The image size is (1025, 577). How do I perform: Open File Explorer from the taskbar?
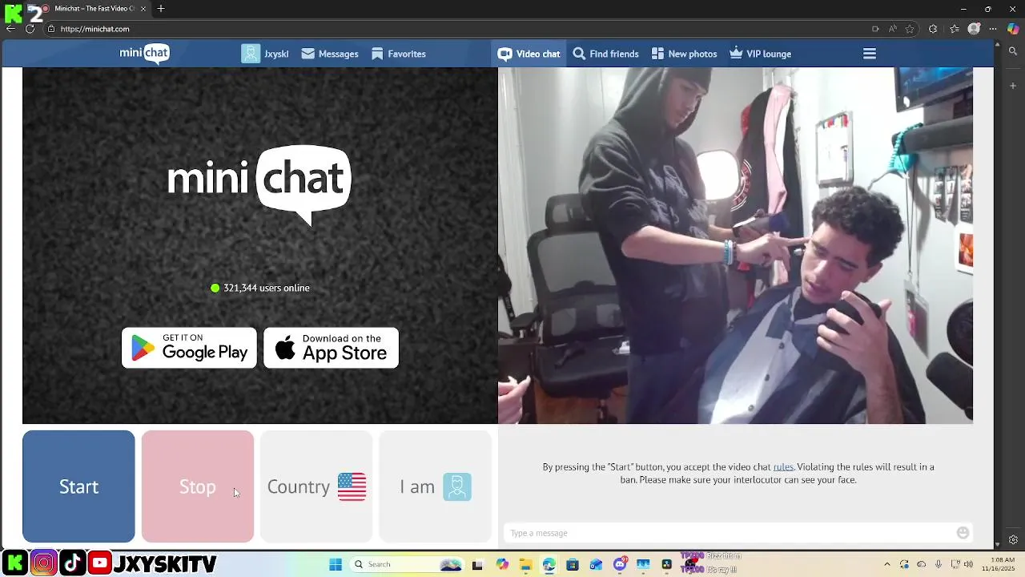[x=525, y=564]
